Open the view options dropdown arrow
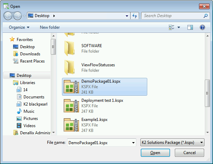Image resolution: width=213 pixels, height=164 pixels. [x=179, y=27]
